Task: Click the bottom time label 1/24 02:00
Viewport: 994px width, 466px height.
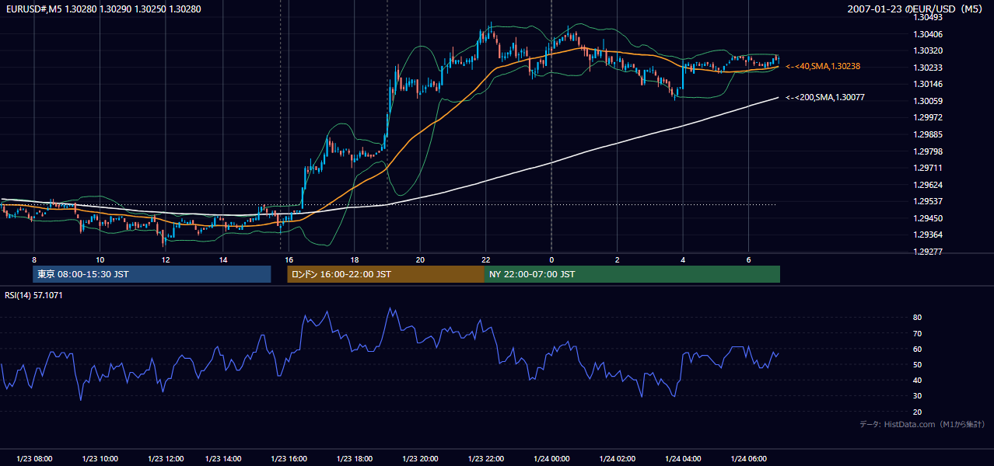Action: click(x=617, y=459)
